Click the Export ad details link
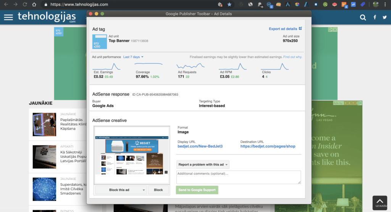The height and width of the screenshot is (212, 391). 283,29
